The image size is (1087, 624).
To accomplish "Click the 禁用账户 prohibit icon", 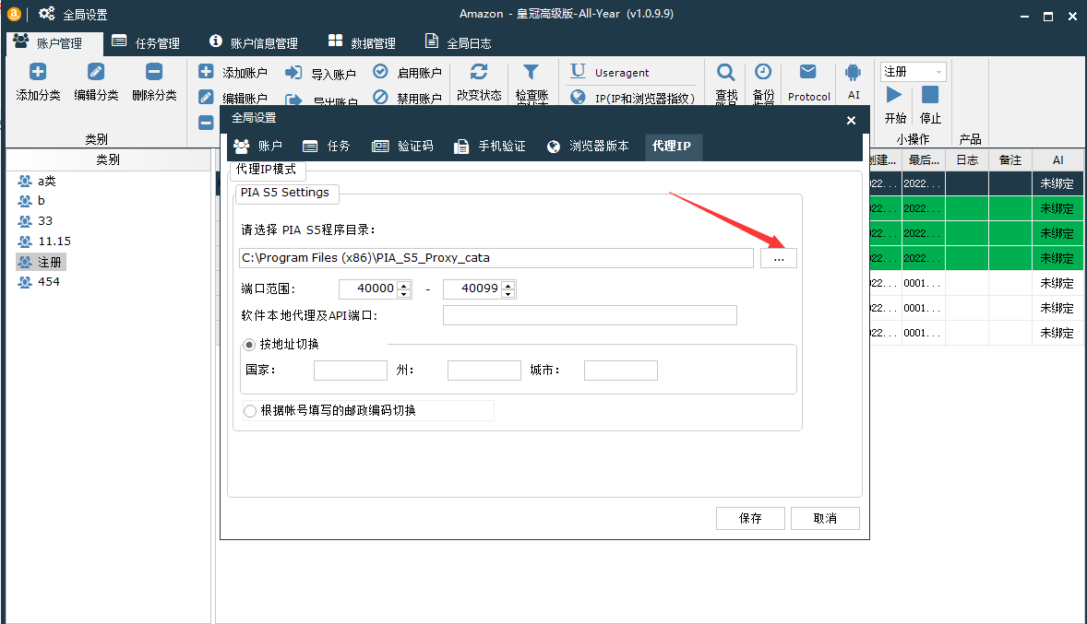I will pos(380,97).
